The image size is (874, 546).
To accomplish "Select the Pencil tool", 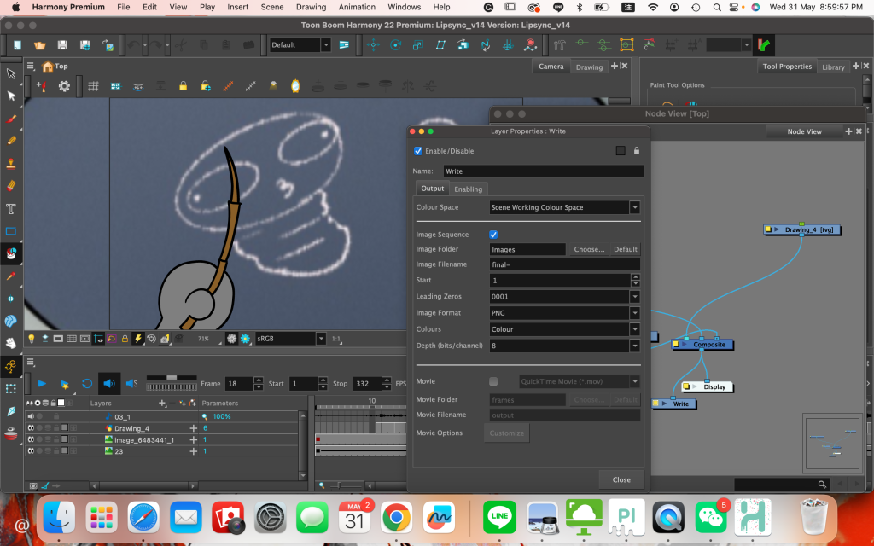I will pyautogui.click(x=11, y=141).
